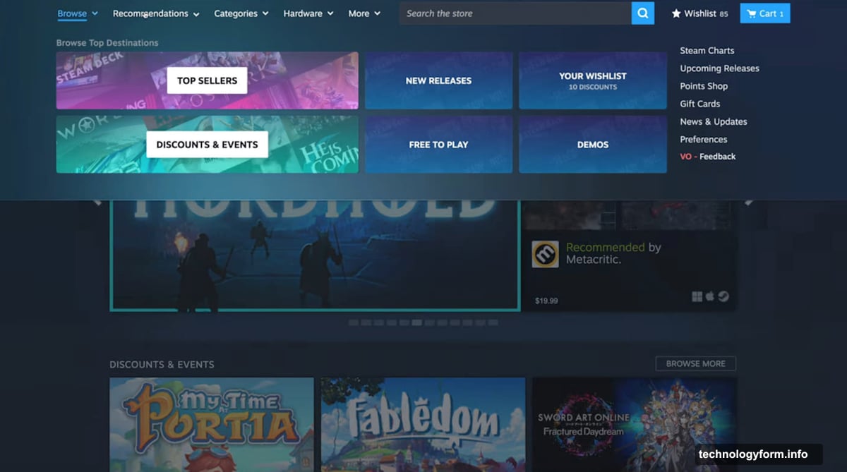Image resolution: width=847 pixels, height=472 pixels.
Task: Open Points Shop link
Action: (704, 86)
